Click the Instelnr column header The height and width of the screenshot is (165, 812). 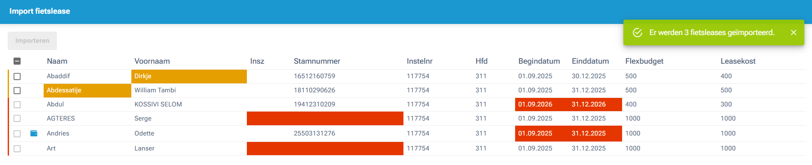coord(419,61)
